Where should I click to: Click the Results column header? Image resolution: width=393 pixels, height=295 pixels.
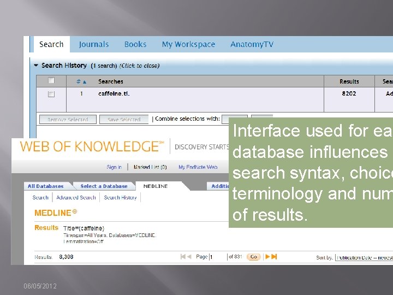point(349,81)
